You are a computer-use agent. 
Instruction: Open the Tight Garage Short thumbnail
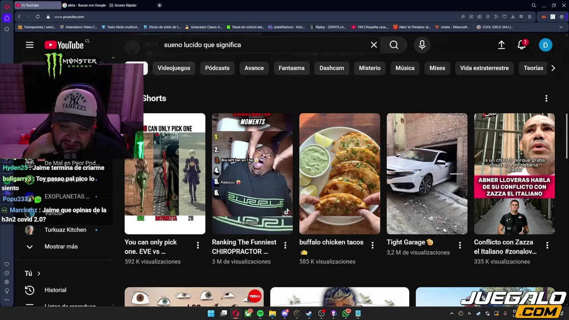coord(427,174)
